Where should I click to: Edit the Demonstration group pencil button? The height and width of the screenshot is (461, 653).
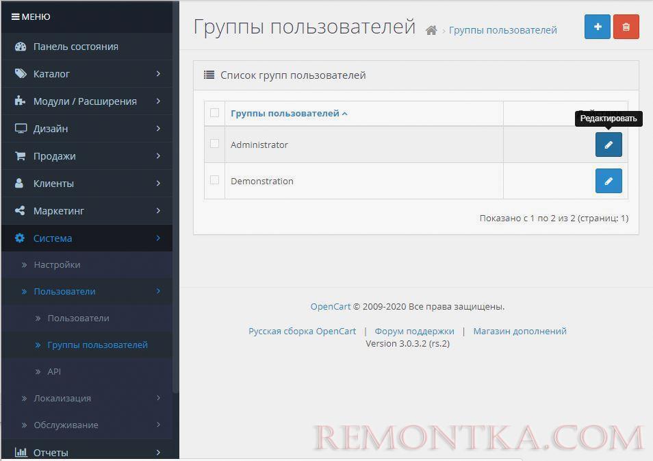(x=609, y=181)
